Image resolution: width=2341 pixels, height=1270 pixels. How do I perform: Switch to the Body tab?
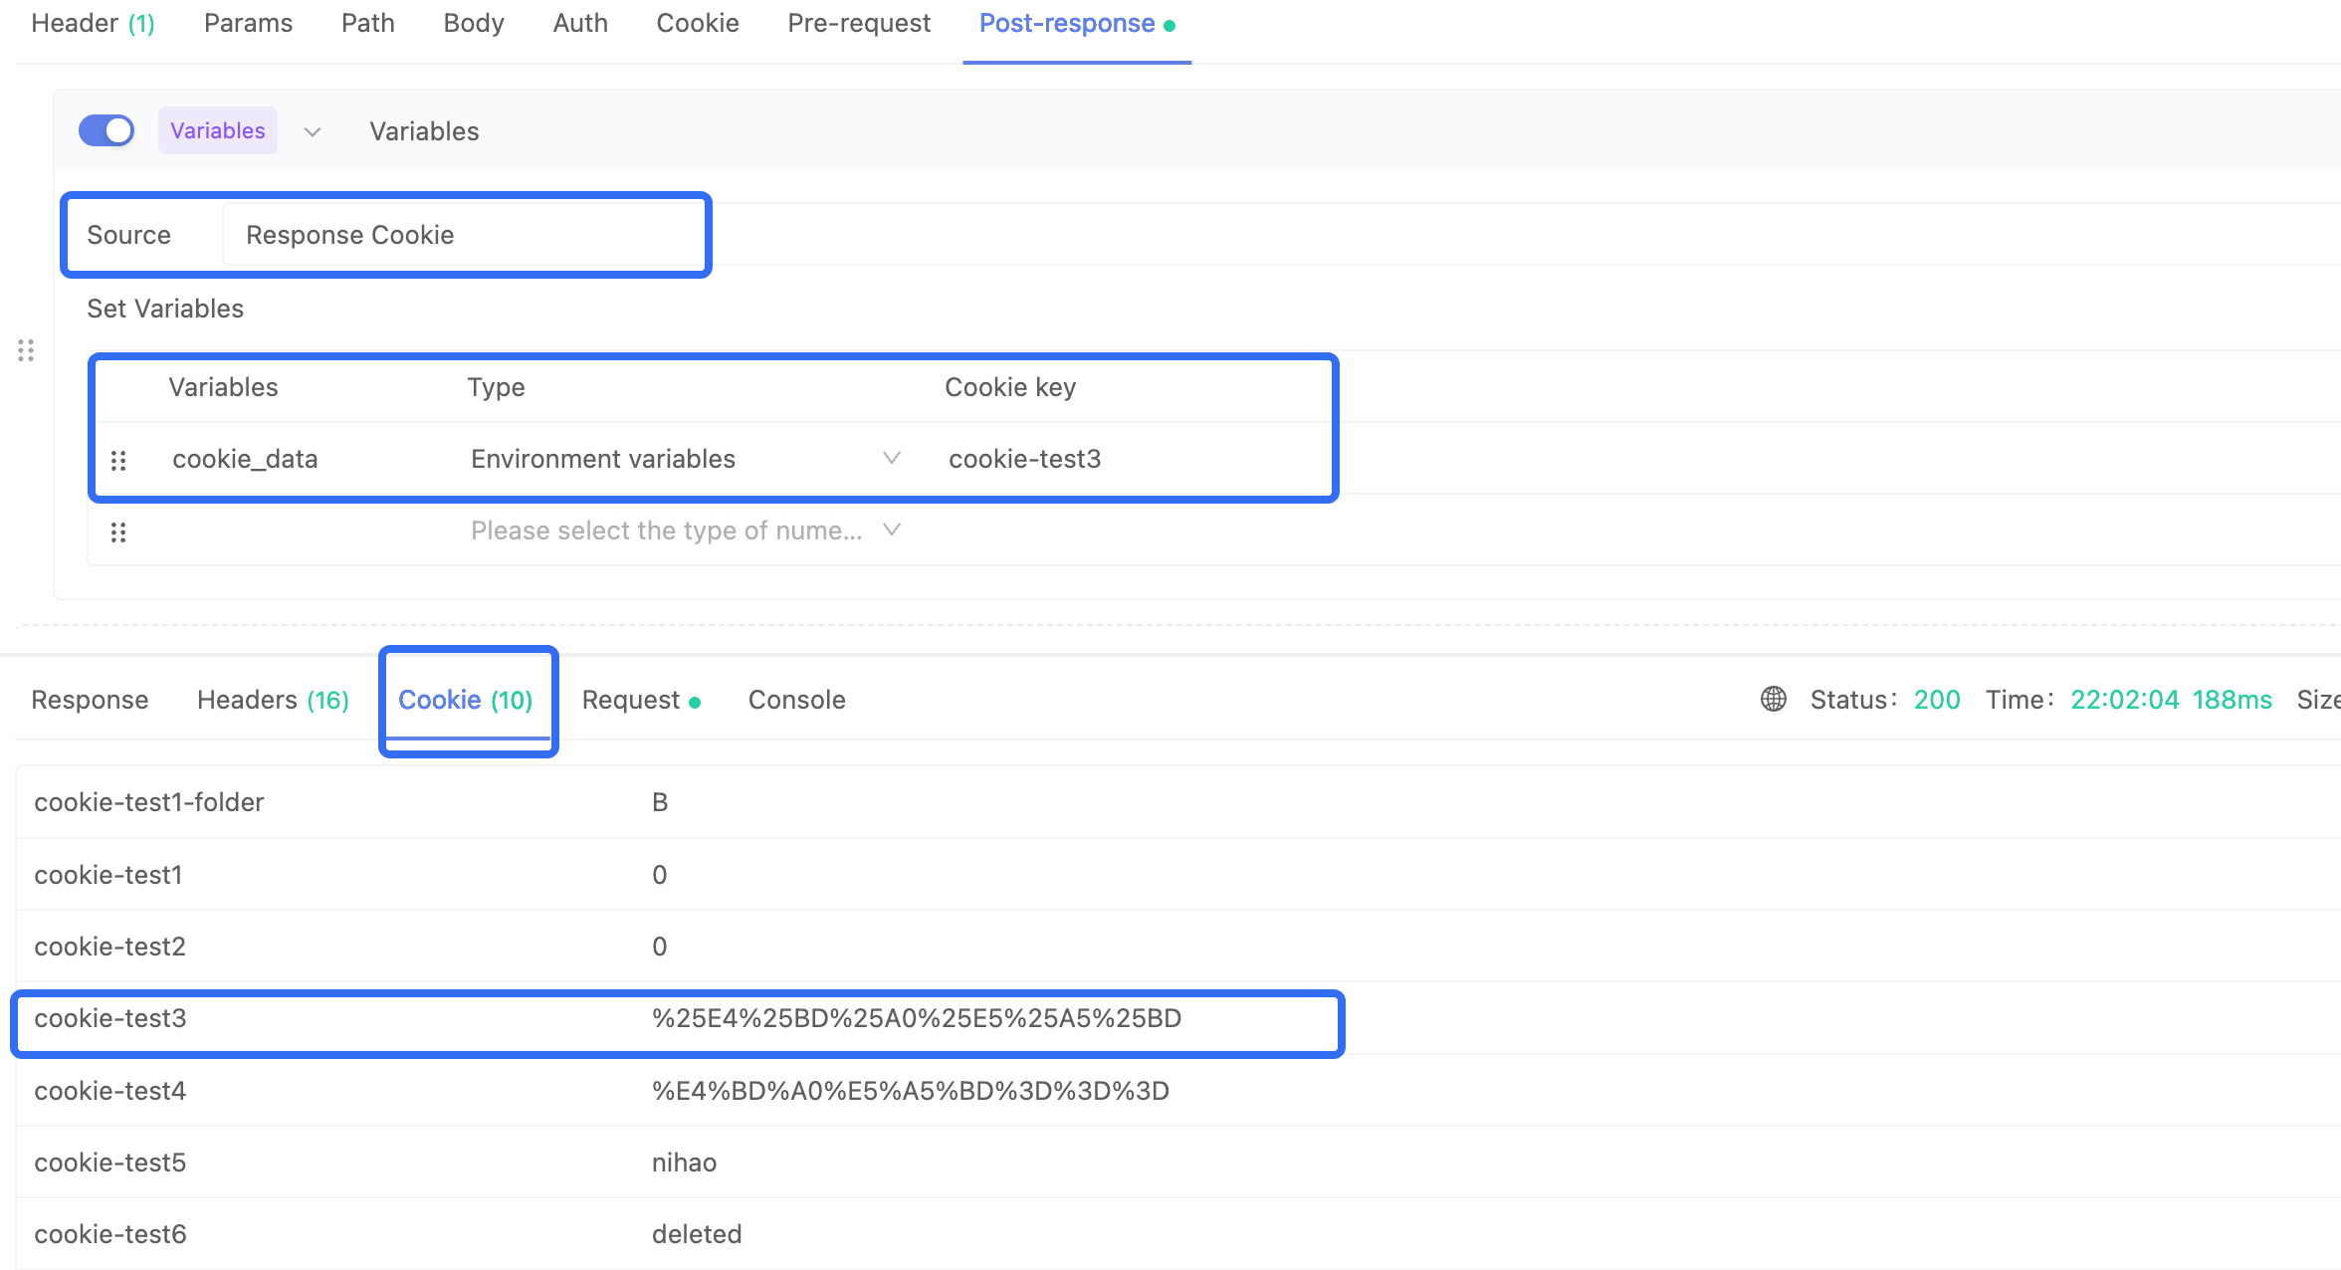click(474, 23)
